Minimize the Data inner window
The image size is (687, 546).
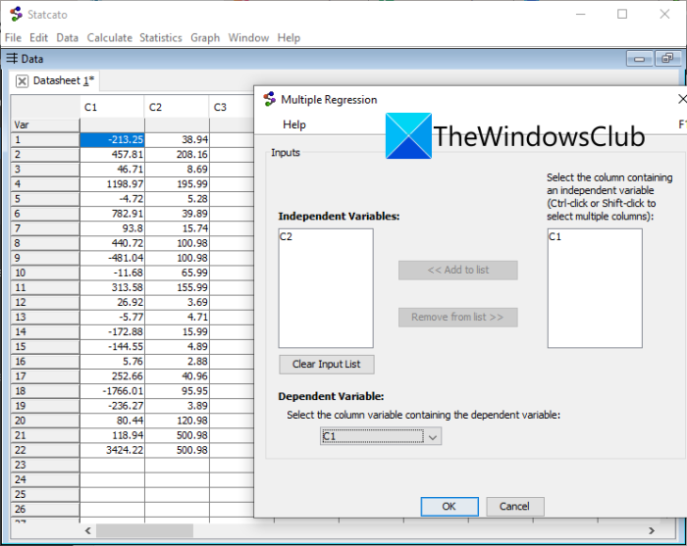639,59
